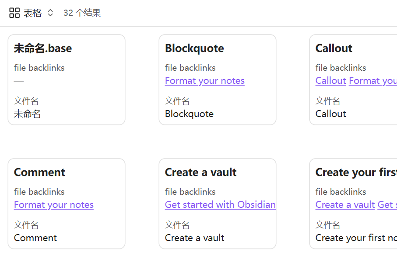Open the Blockquote card title

click(194, 48)
